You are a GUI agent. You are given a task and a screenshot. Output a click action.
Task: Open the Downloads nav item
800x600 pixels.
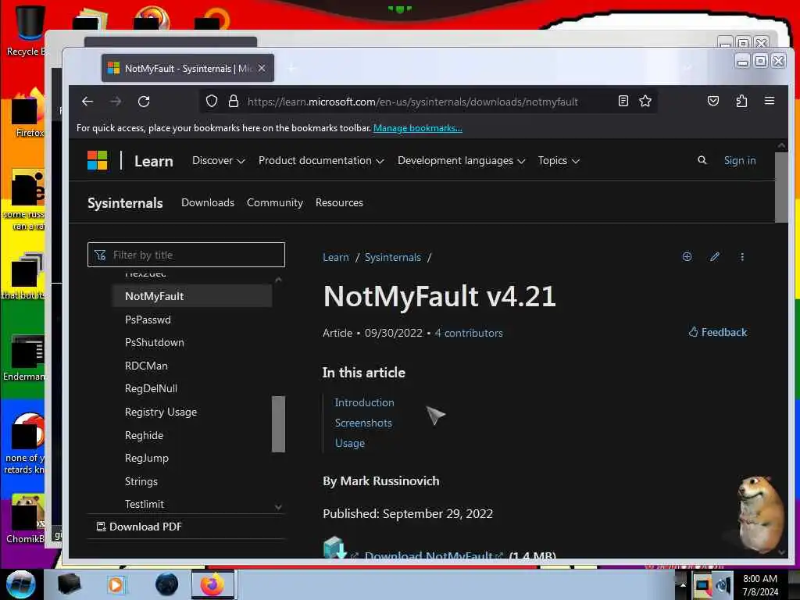208,202
